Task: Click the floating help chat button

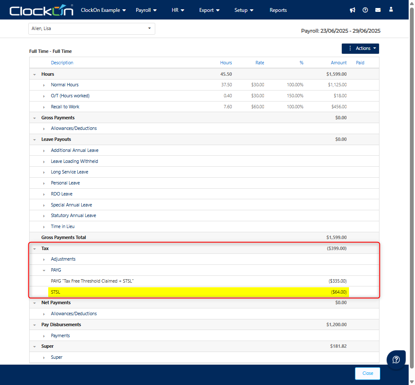Action: tap(396, 360)
